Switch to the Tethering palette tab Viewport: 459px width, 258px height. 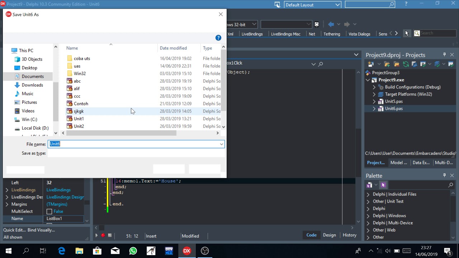332,34
